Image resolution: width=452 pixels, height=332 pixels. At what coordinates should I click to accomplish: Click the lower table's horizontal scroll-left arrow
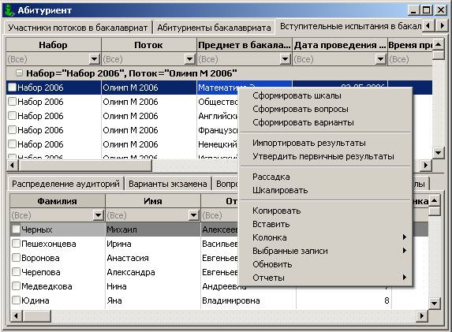click(16, 316)
